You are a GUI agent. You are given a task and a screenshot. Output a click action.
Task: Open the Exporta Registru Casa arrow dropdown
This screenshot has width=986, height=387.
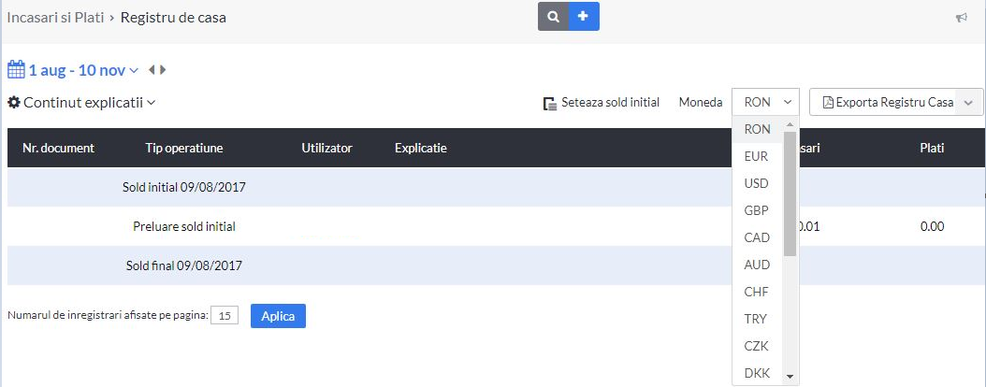[969, 103]
